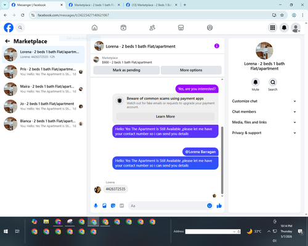Open the Groups icon in top navigation
Screen dimensions: 308x246
(x=209, y=28)
